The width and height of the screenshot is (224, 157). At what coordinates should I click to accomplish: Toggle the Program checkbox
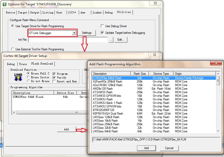54,74
